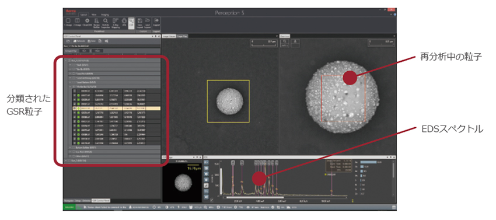Expand the Barium Sulfate class group
496x220 pixels.
[70, 147]
